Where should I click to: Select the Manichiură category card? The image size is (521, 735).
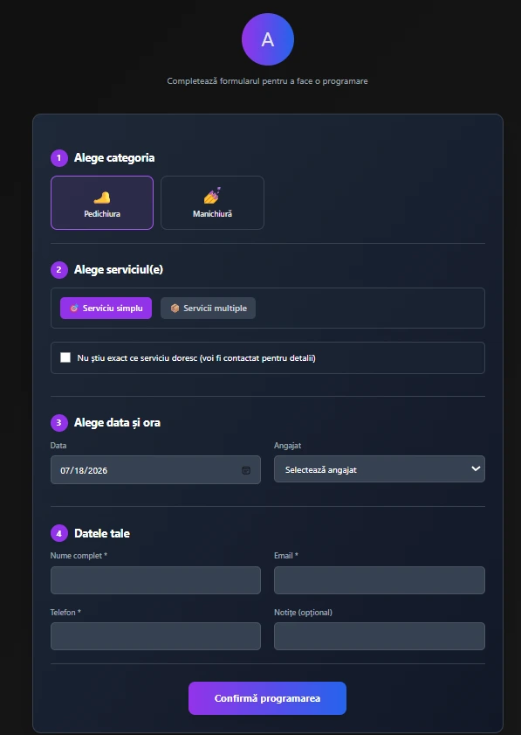(213, 203)
